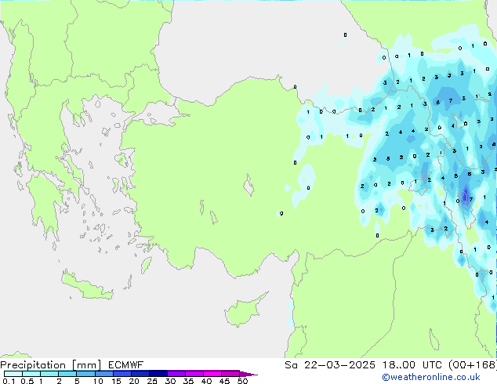This screenshot has width=497, height=384.
Task: Click the 'ECMWF' model label
Action: pyautogui.click(x=126, y=365)
